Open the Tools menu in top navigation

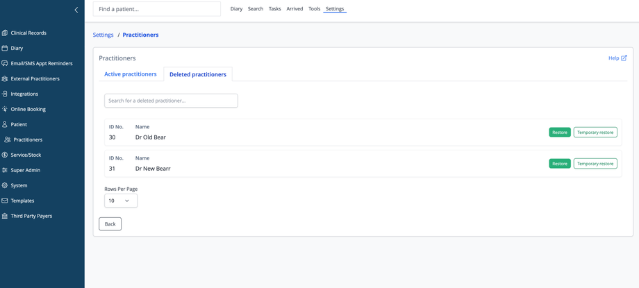click(x=314, y=9)
